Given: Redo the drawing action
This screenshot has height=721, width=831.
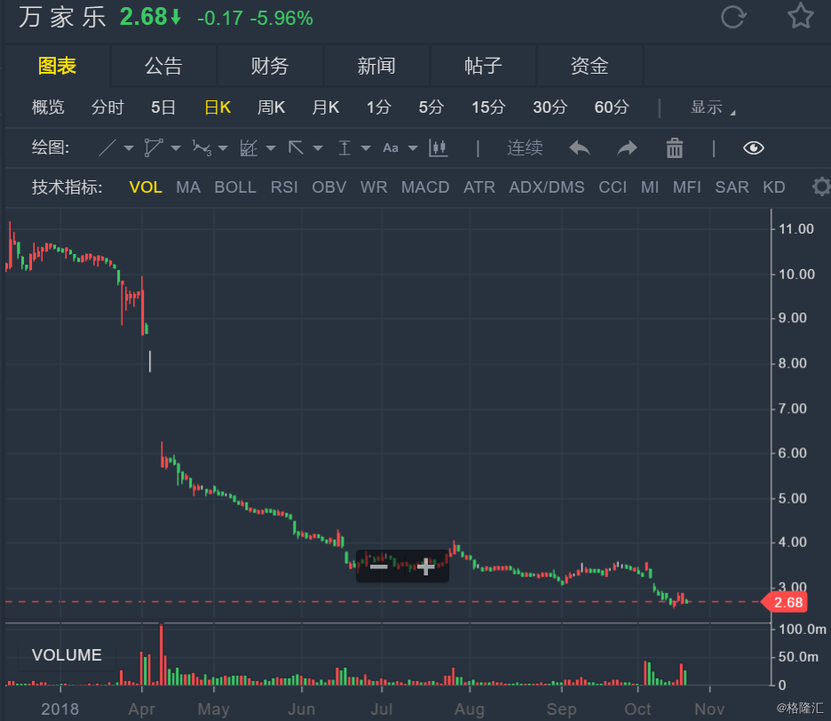Looking at the screenshot, I should click(627, 148).
